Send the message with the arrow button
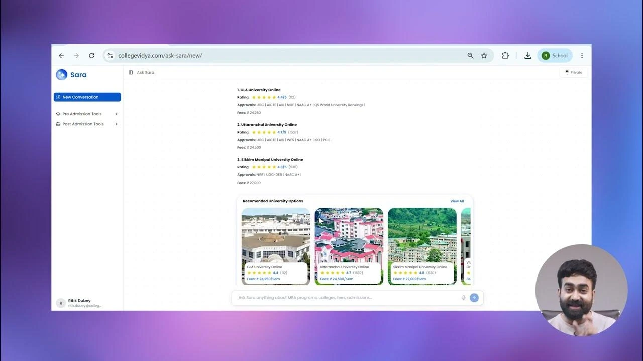Image resolution: width=643 pixels, height=361 pixels. (474, 298)
